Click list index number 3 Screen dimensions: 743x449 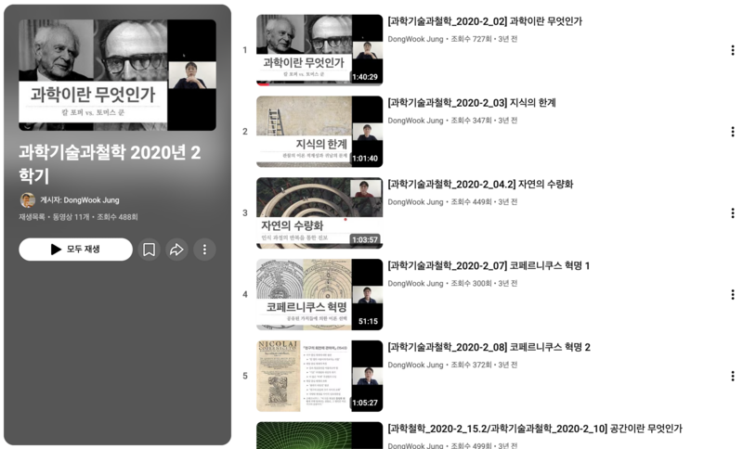tap(245, 213)
